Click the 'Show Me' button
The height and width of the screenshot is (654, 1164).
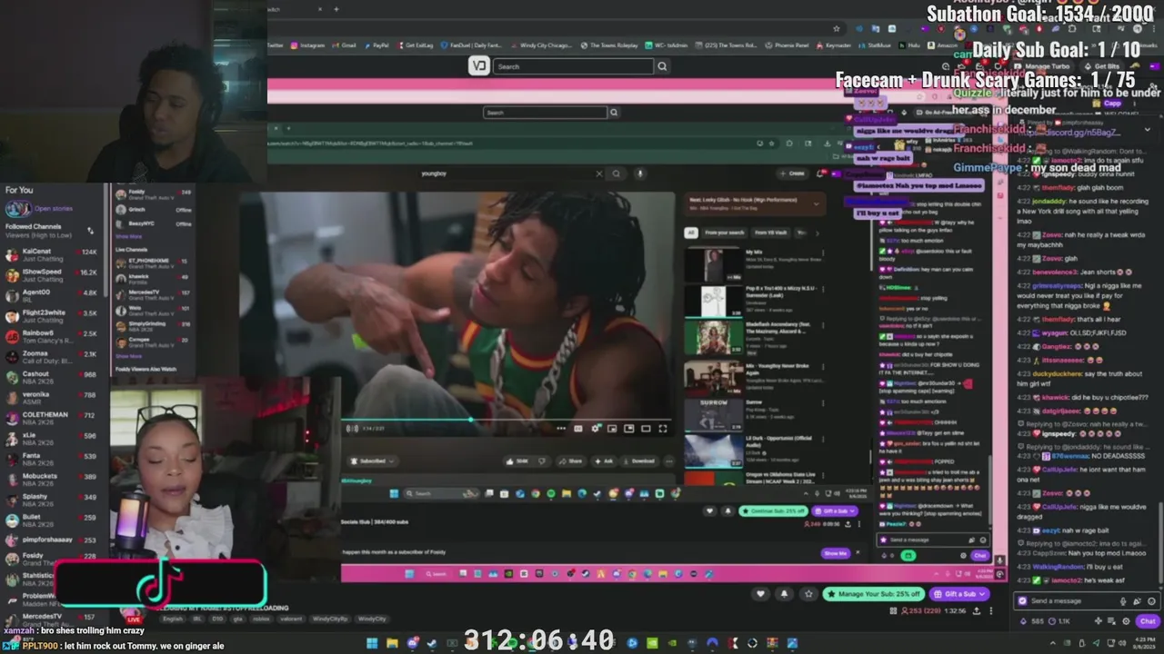(834, 553)
